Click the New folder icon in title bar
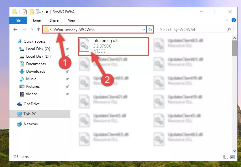Screen dimensions: 241x167 [32, 12]
